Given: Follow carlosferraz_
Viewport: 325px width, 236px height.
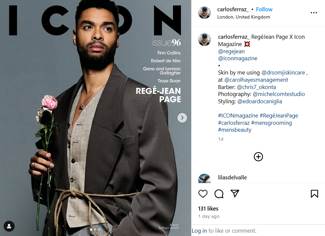Looking at the screenshot, I should [x=264, y=9].
